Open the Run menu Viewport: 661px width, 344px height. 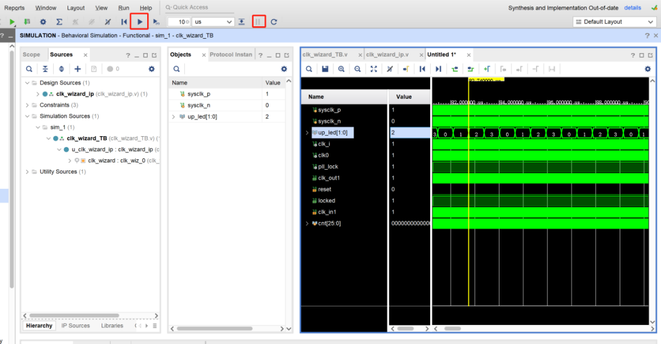[123, 8]
